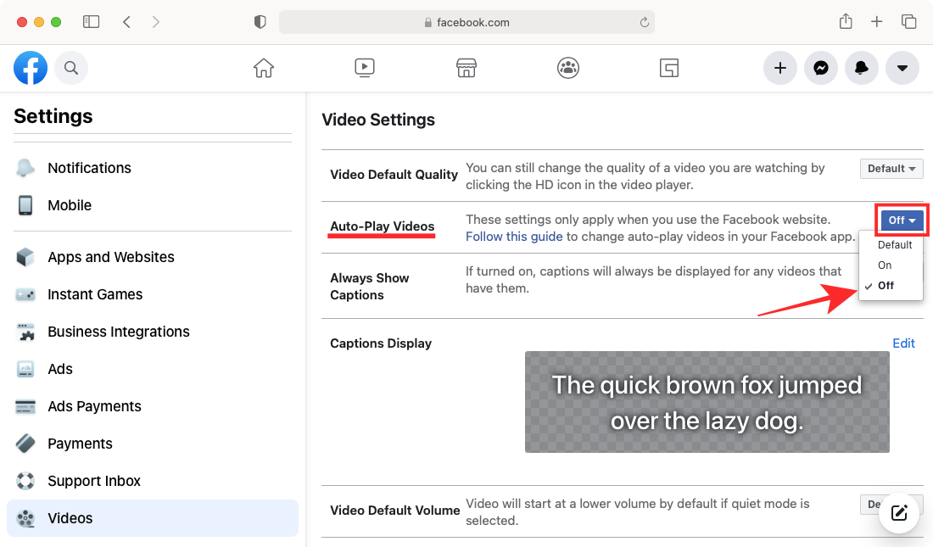Open the Marketplace storefront icon
Viewport: 933px width, 547px height.
(466, 68)
